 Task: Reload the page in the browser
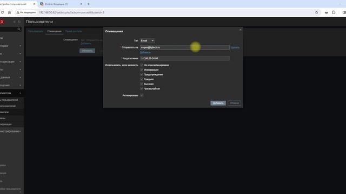(2, 12)
